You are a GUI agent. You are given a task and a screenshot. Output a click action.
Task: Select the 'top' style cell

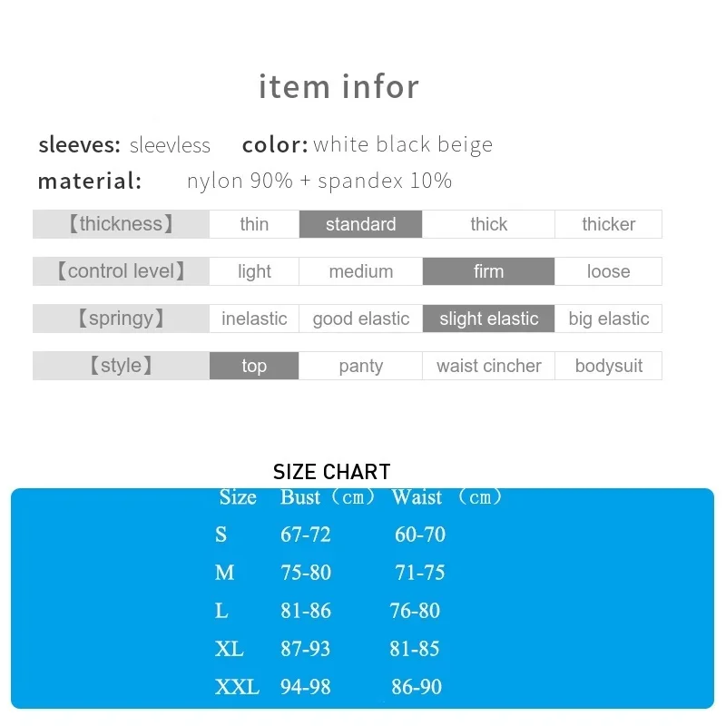(254, 366)
